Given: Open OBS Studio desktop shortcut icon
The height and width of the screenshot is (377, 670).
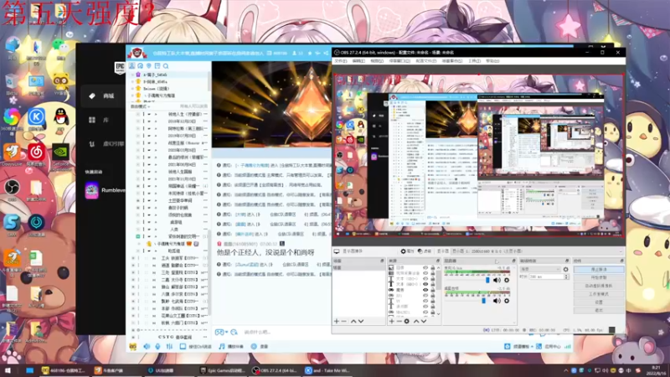Looking at the screenshot, I should [12, 189].
